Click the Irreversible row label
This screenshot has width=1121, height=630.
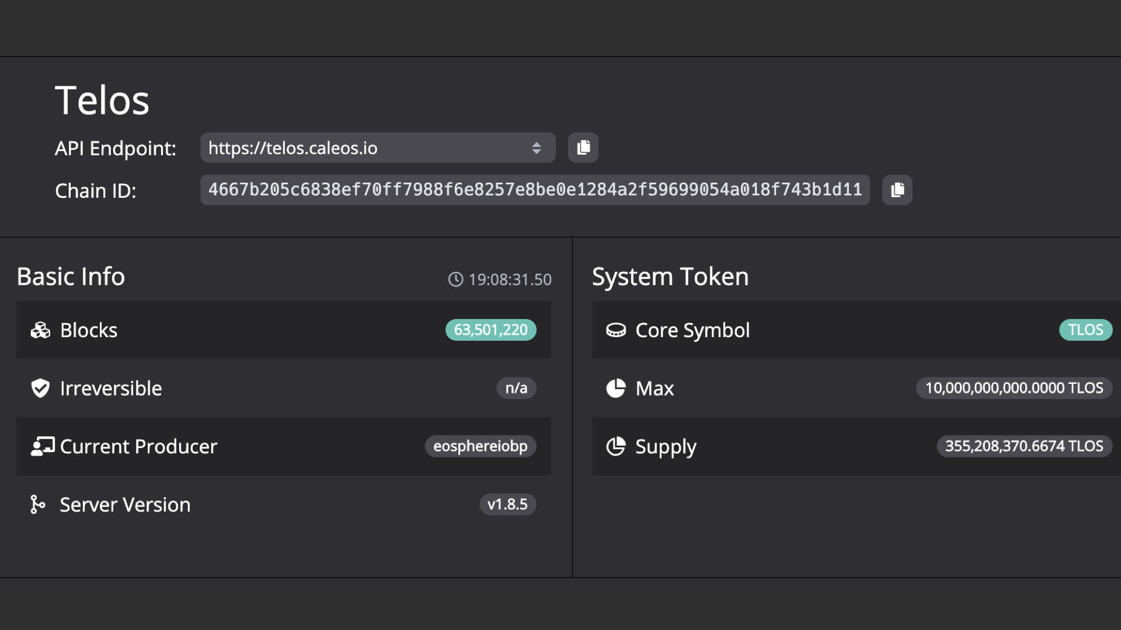click(111, 388)
